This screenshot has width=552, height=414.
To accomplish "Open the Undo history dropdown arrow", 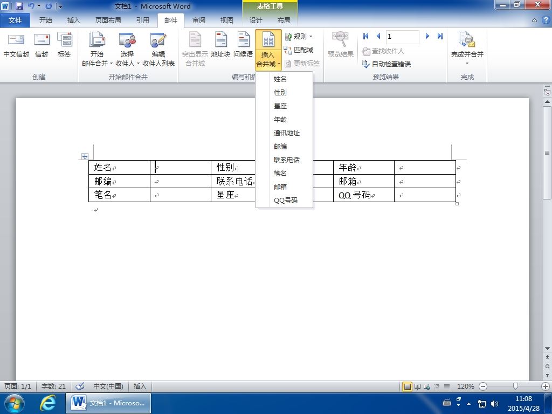I will (x=39, y=6).
